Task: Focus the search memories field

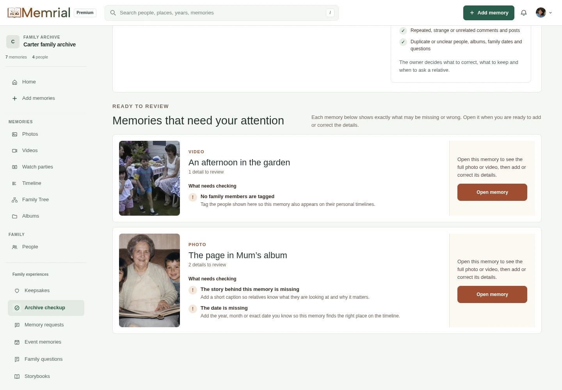Action: (x=222, y=13)
